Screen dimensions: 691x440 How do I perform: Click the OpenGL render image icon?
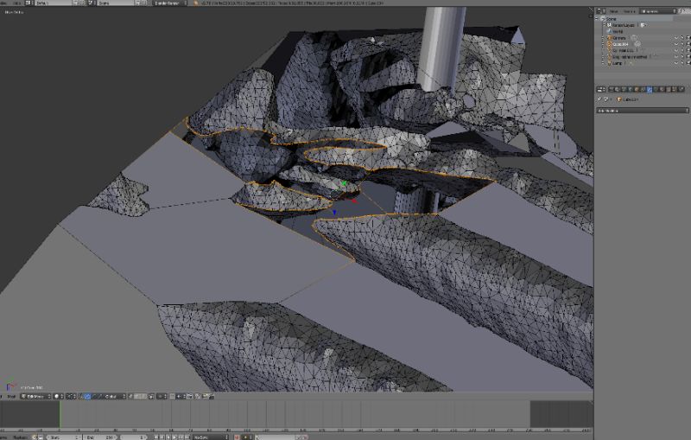(x=206, y=397)
